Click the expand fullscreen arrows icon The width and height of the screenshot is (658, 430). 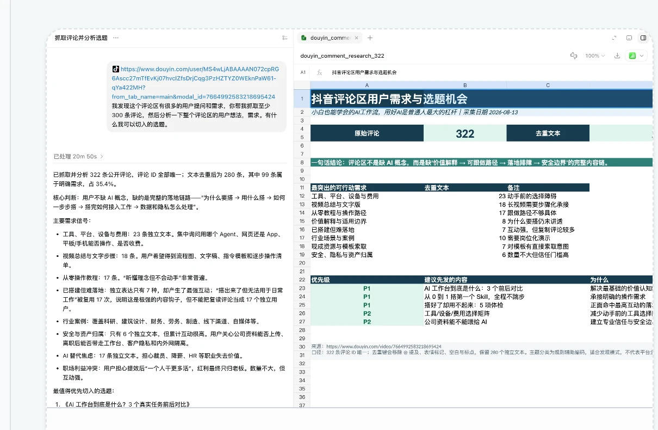click(x=614, y=38)
